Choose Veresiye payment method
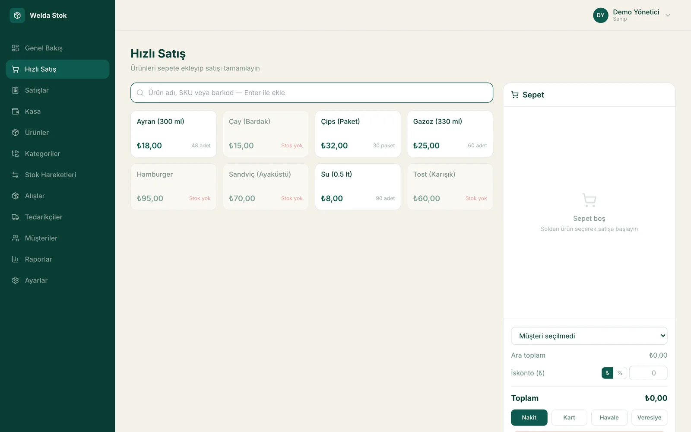Screen dimensions: 691x432 [649, 418]
